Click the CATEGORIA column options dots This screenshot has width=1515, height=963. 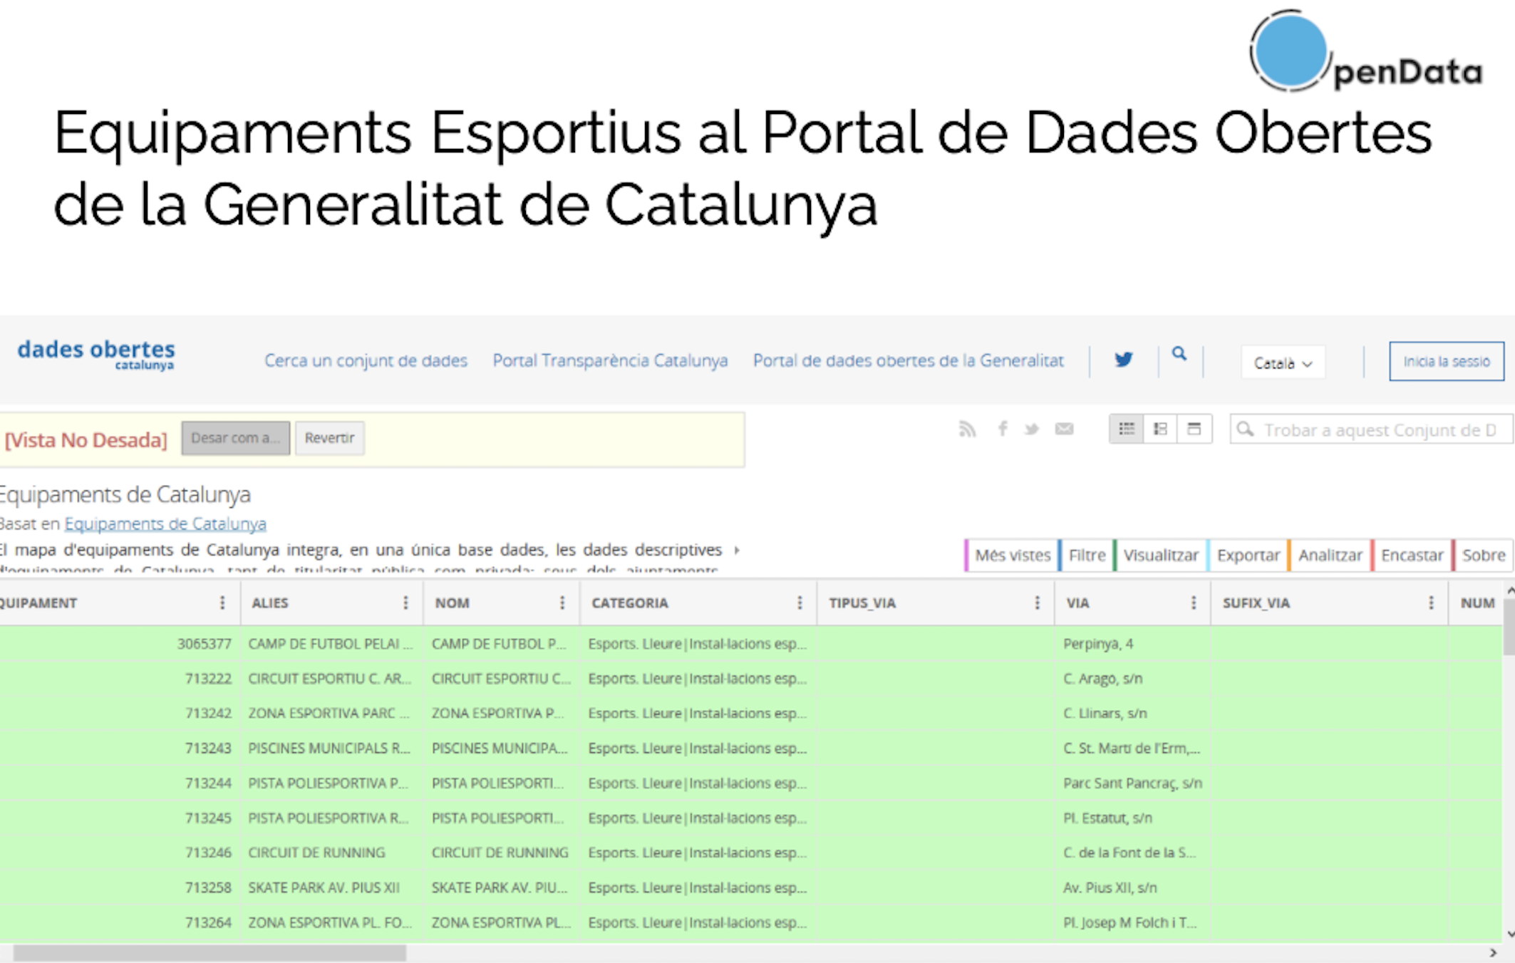[x=800, y=603]
